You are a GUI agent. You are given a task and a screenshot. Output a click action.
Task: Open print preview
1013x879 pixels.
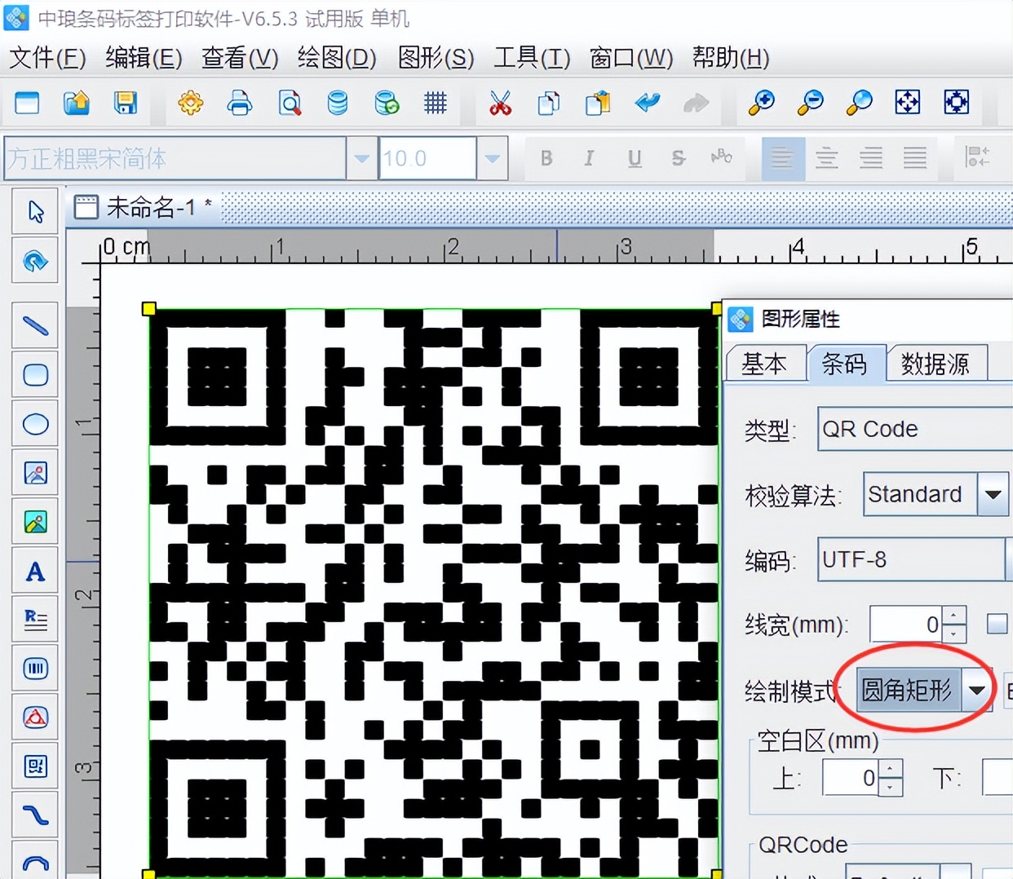pos(290,103)
